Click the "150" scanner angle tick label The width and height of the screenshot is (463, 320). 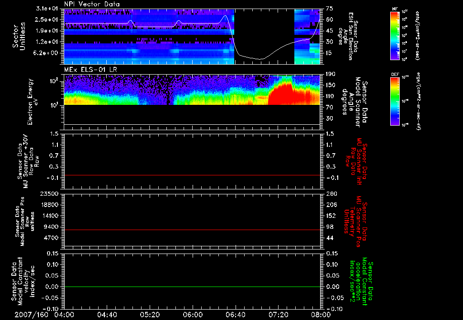tap(331, 85)
